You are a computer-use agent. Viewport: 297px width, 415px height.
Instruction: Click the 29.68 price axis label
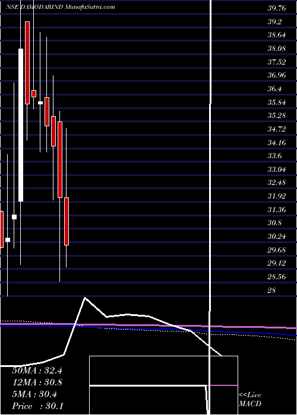277,250
